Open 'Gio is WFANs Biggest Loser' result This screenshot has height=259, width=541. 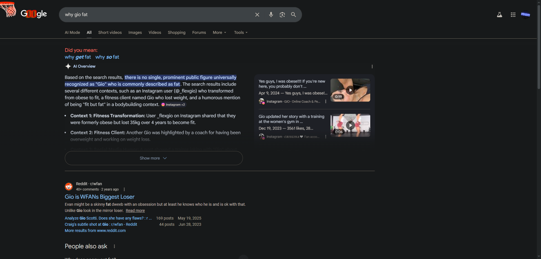coord(99,197)
